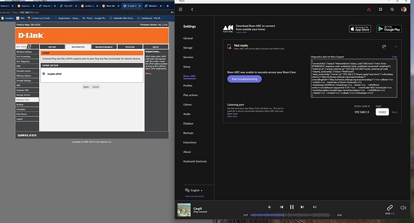Open Extensions settings in Roon

[x=190, y=143]
